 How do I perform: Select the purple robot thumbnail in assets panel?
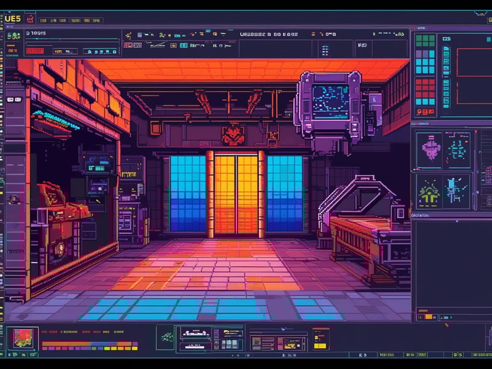[430, 150]
